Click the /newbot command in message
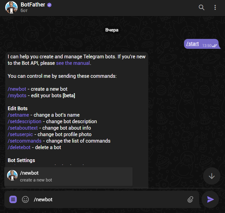 [x=17, y=89]
